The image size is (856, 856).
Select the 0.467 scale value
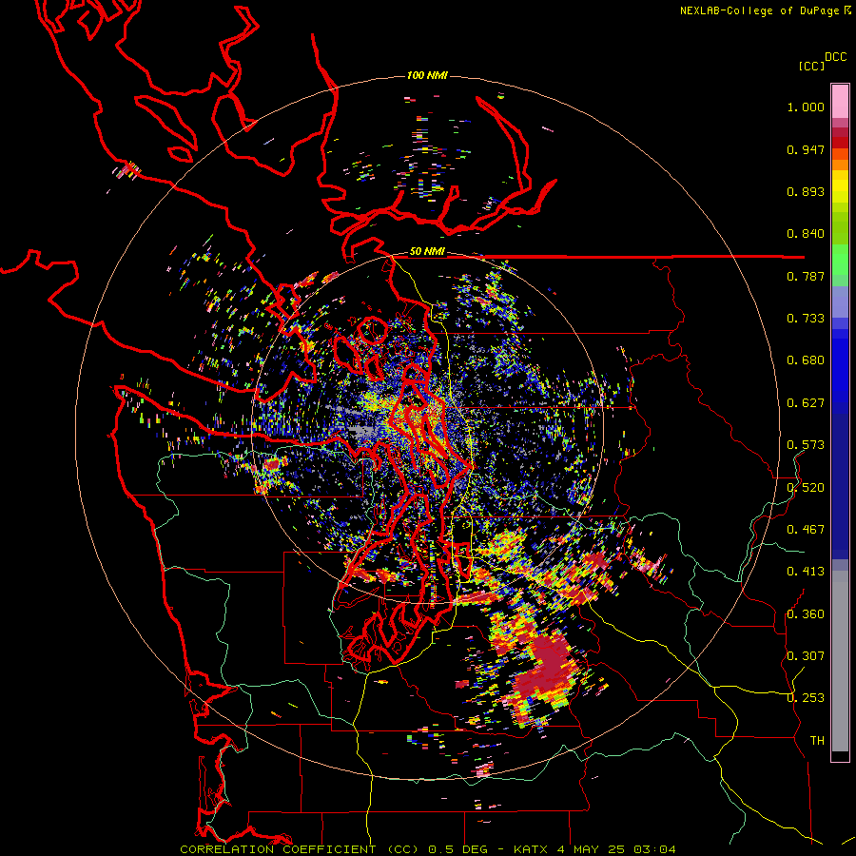(806, 530)
